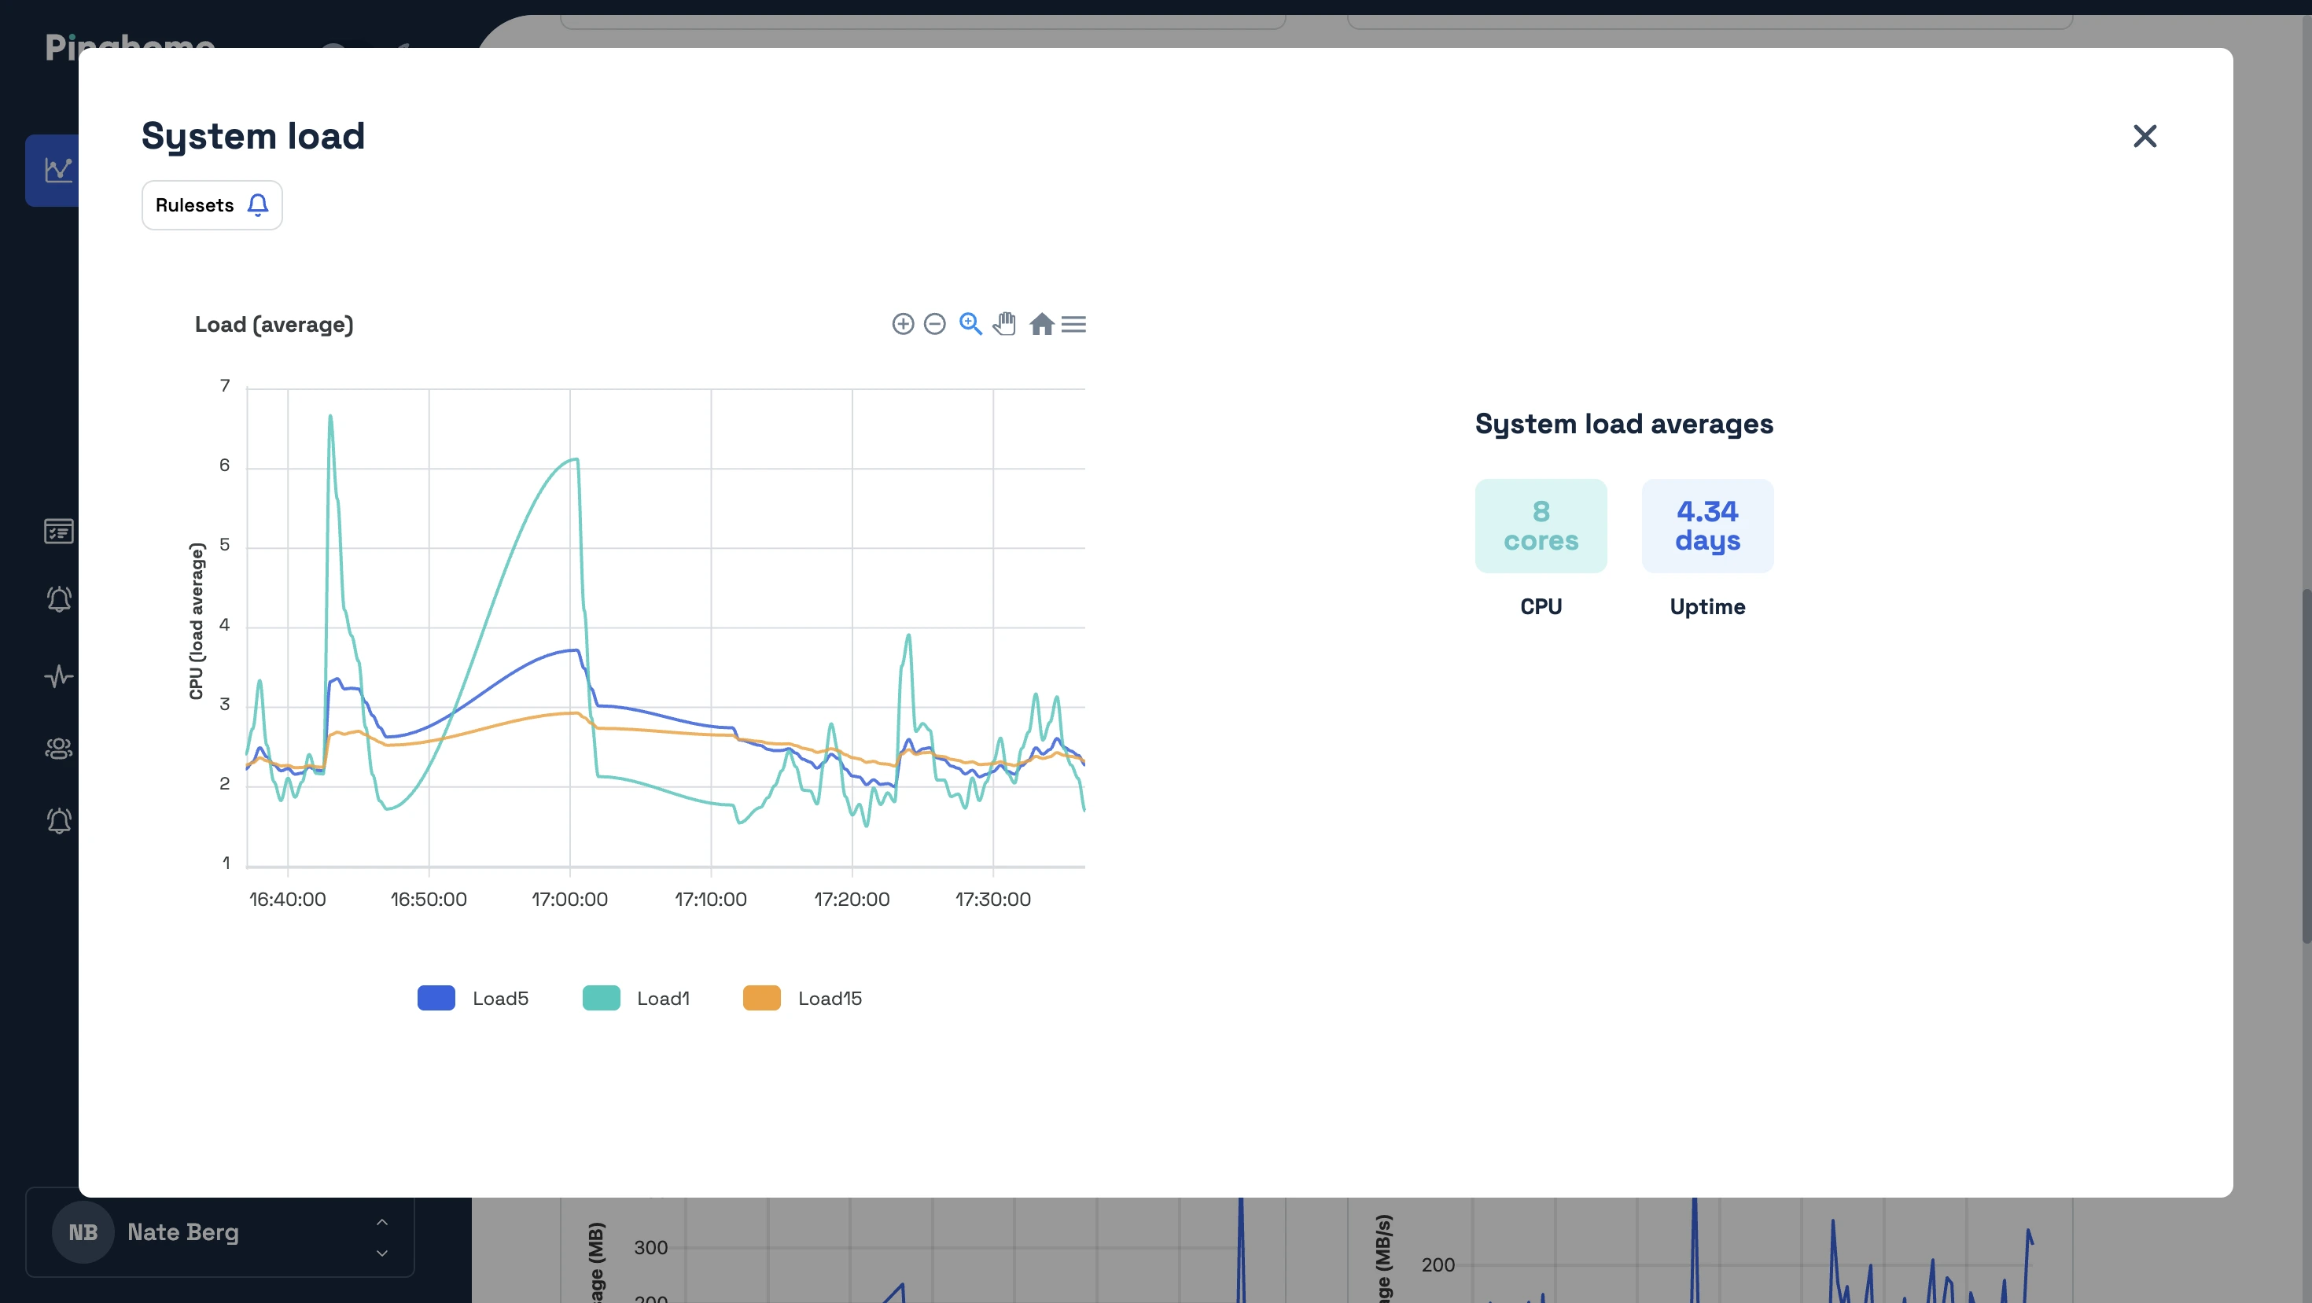
Task: Toggle the Load5 series in the legend
Action: [x=474, y=998]
